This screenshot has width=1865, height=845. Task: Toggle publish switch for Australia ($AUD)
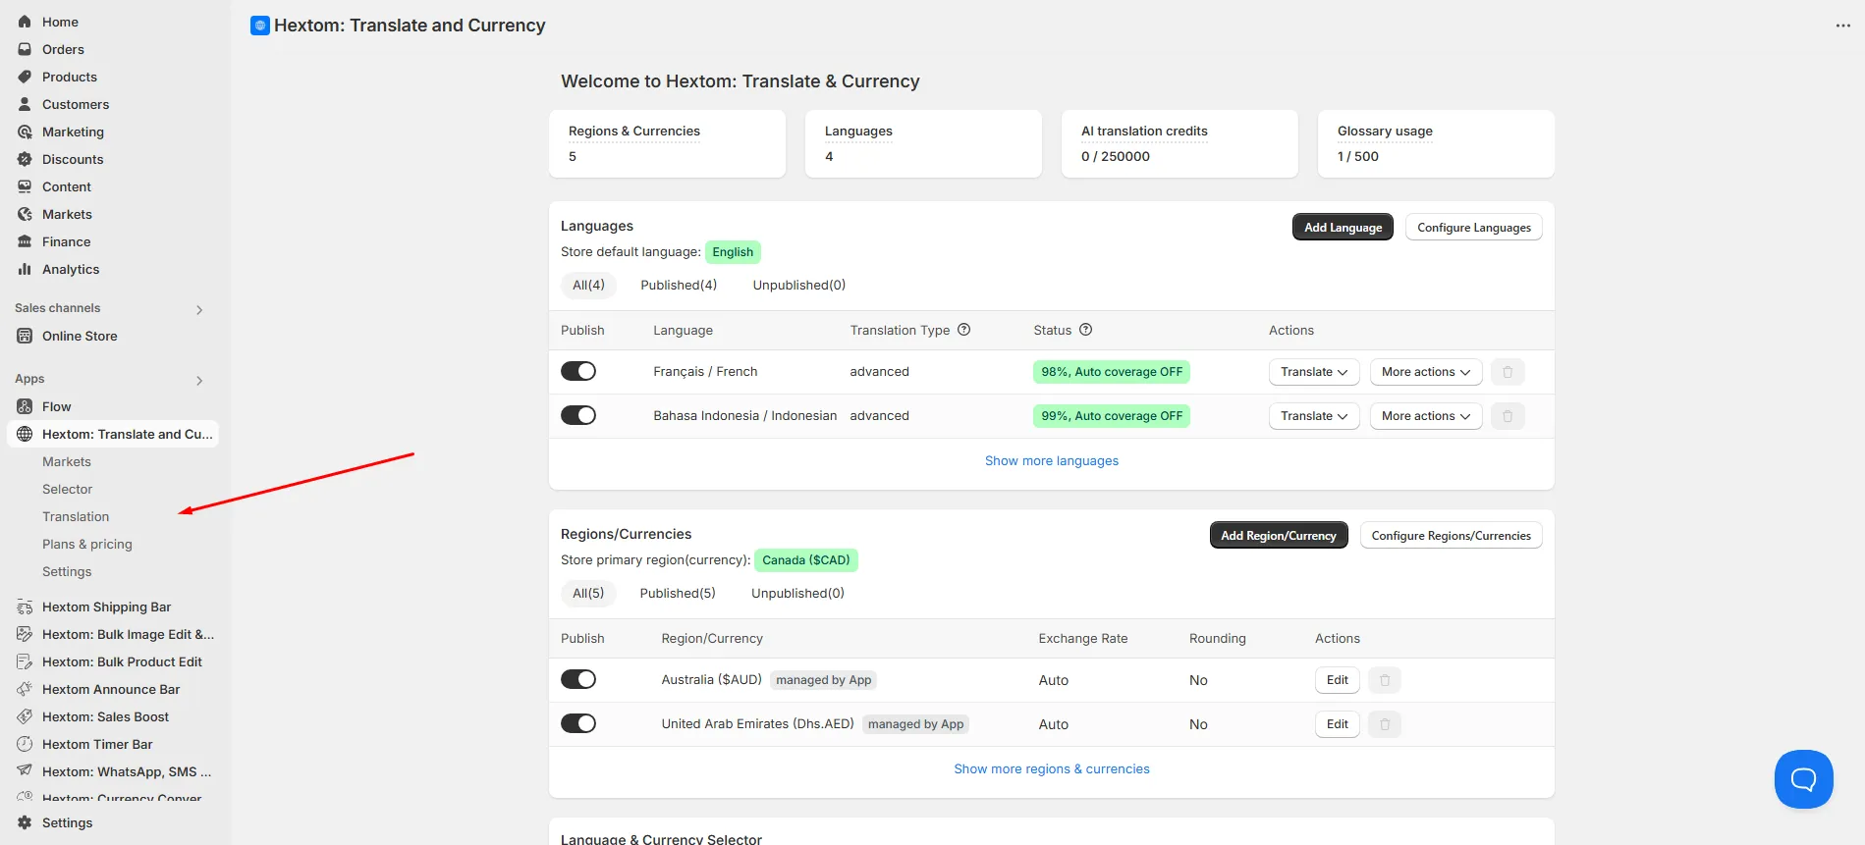tap(578, 679)
